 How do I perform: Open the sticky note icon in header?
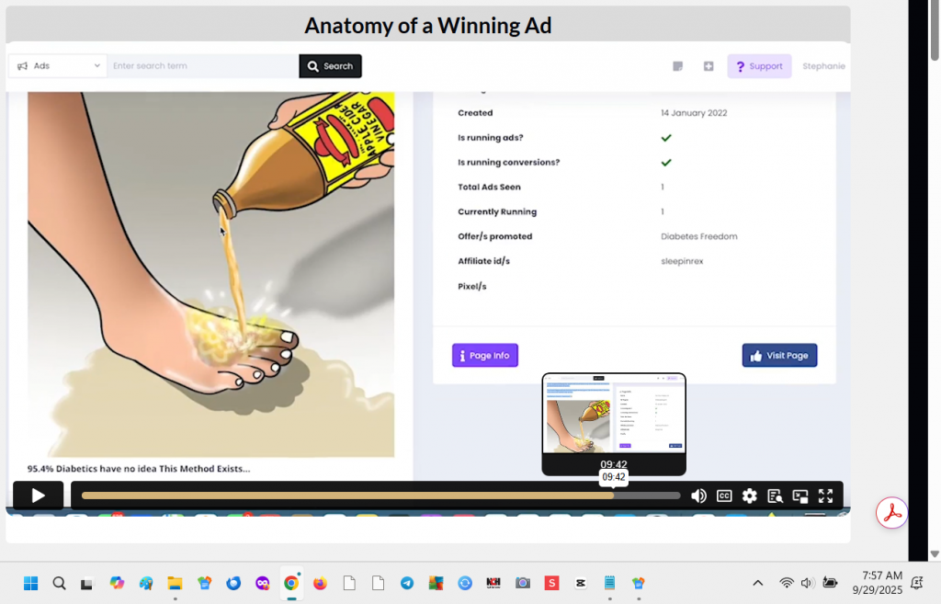tap(678, 66)
